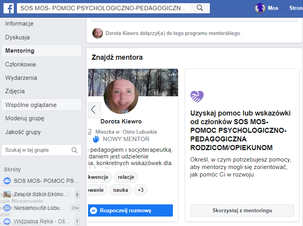Image resolution: width=303 pixels, height=226 pixels.
Task: Click the Skróty heading
Action: click(12, 169)
